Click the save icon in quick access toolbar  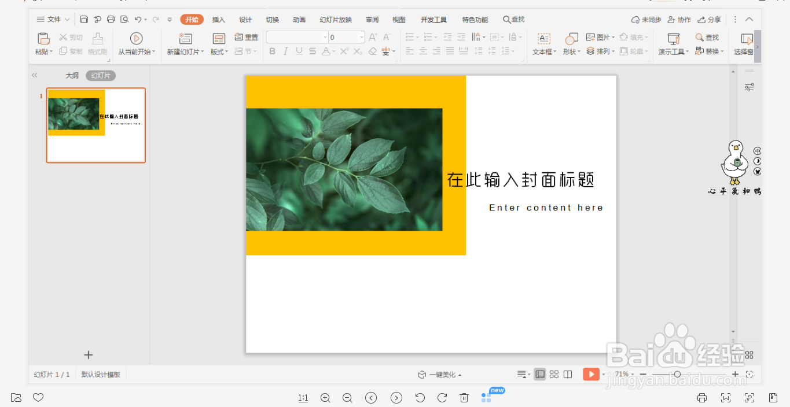coord(84,20)
